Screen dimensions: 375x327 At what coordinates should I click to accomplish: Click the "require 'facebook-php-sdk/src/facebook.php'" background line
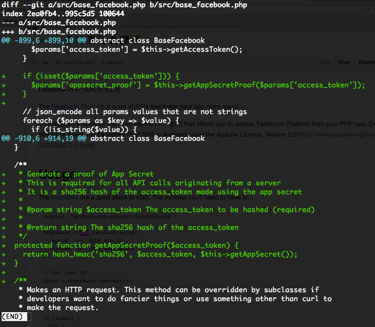pyautogui.click(x=110, y=216)
